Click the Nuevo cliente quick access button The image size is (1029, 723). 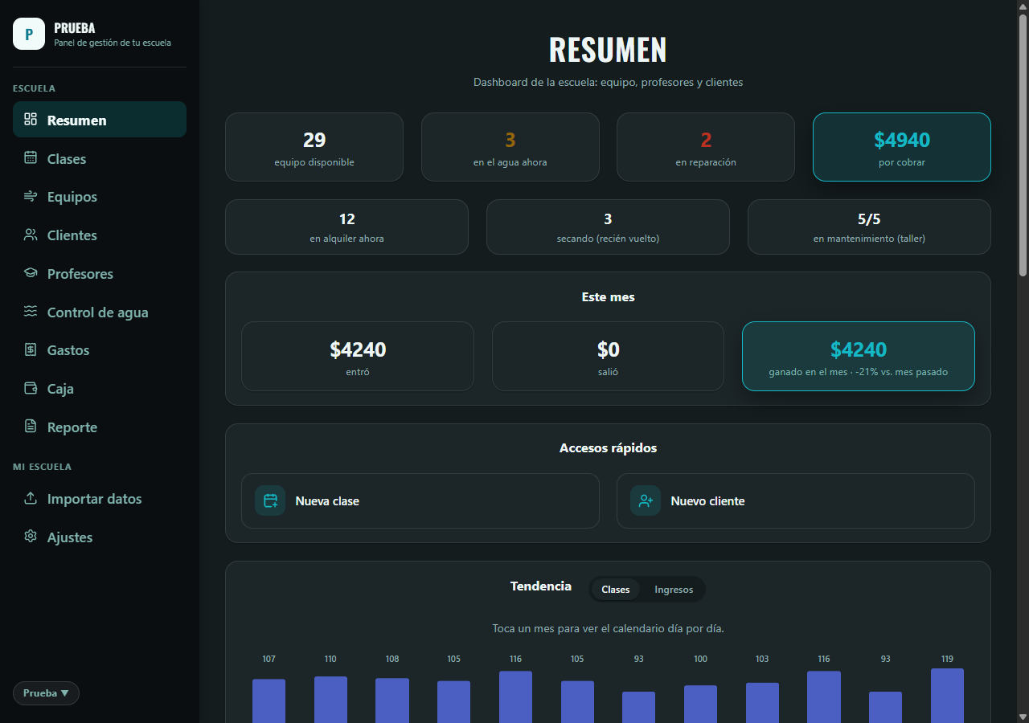[796, 501]
